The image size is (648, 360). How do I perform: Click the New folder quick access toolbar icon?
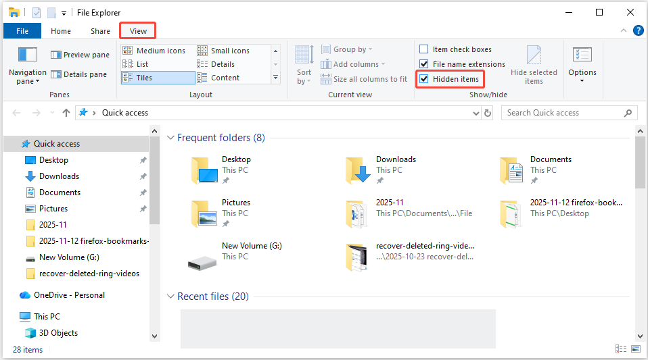51,13
